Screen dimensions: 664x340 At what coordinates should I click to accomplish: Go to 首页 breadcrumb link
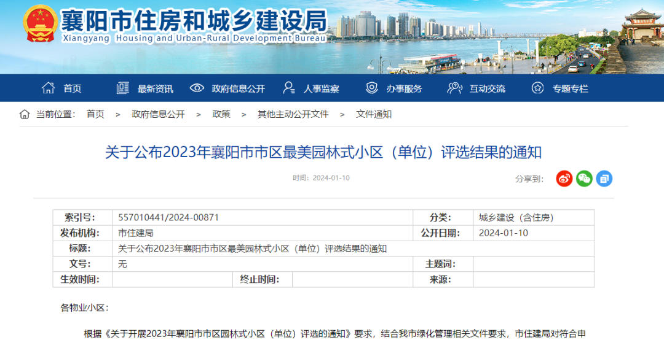(95, 114)
